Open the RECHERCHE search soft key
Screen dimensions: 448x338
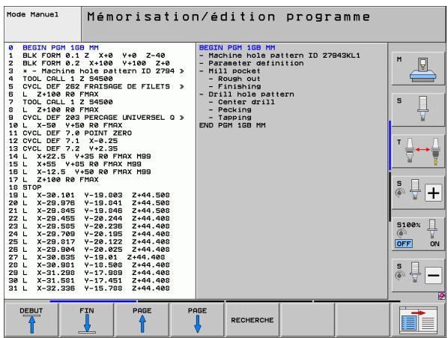pyautogui.click(x=252, y=319)
